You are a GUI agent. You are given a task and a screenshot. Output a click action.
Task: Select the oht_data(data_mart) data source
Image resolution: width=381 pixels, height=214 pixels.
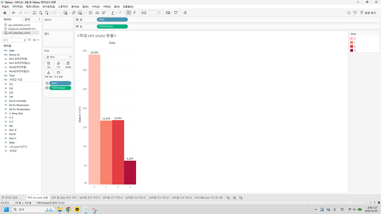[19, 33]
